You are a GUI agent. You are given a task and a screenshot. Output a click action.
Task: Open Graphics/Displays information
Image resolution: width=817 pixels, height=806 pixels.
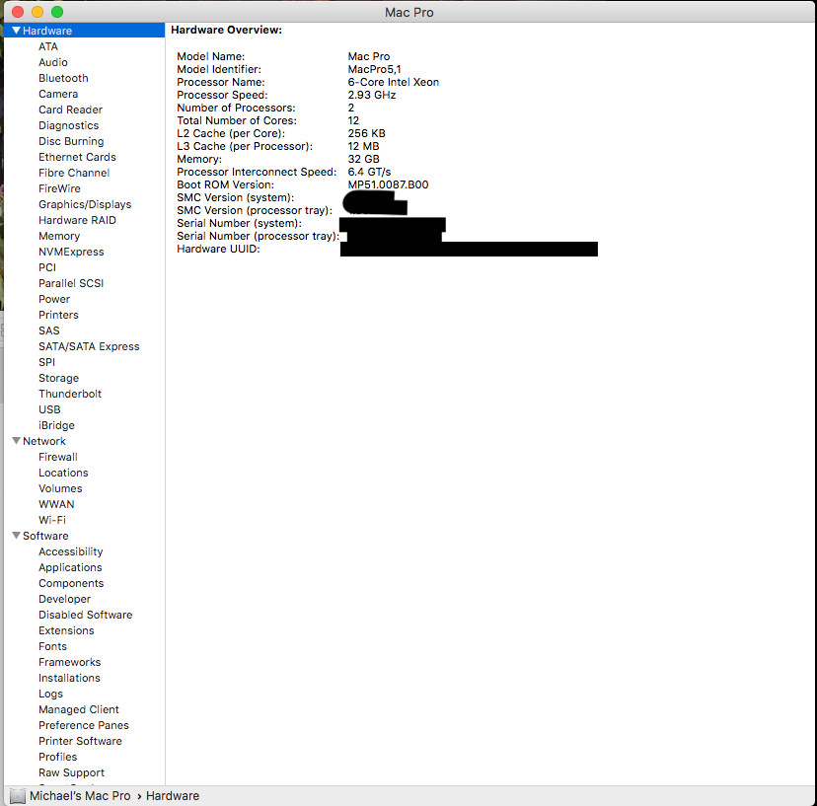(x=85, y=204)
